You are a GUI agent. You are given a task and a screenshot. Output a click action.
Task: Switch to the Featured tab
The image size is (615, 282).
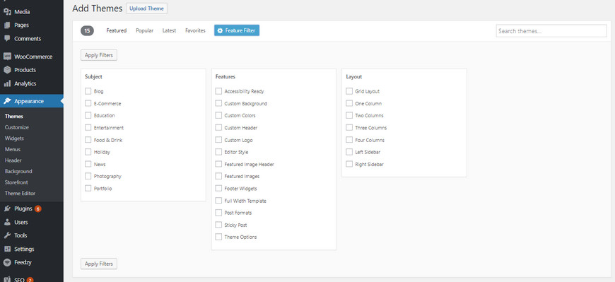(x=117, y=30)
